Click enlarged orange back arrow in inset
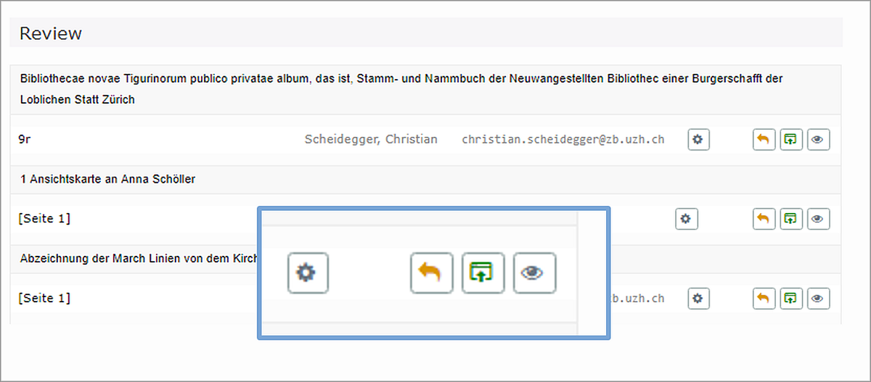The width and height of the screenshot is (871, 382). click(431, 273)
